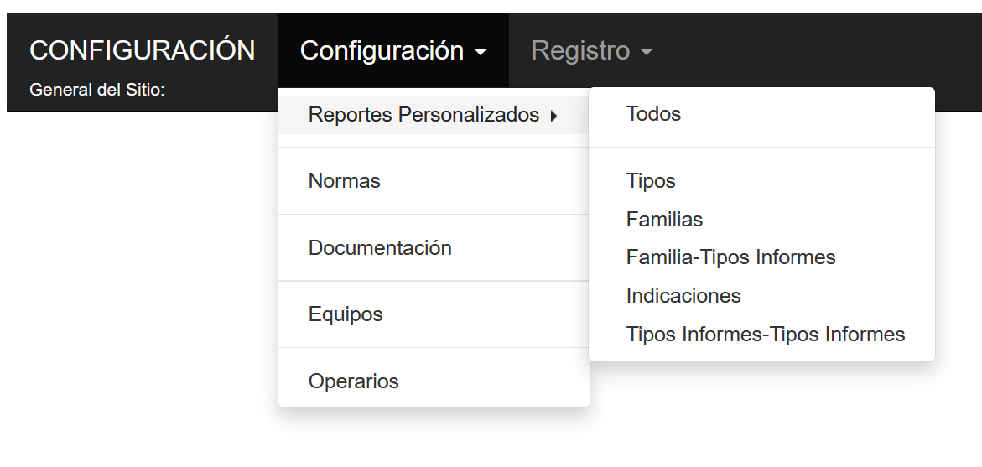
Task: Select the Operarios menu option
Action: 353,381
